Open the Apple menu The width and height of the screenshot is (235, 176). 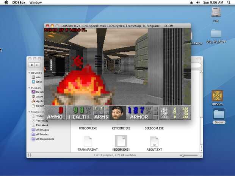pyautogui.click(x=6, y=2)
